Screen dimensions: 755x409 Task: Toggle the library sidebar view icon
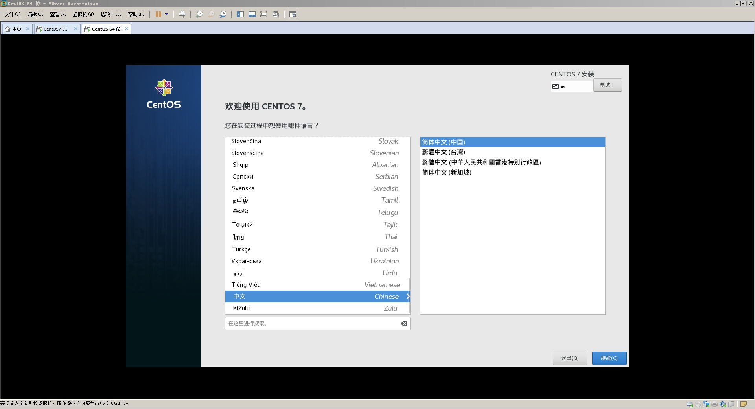point(240,14)
